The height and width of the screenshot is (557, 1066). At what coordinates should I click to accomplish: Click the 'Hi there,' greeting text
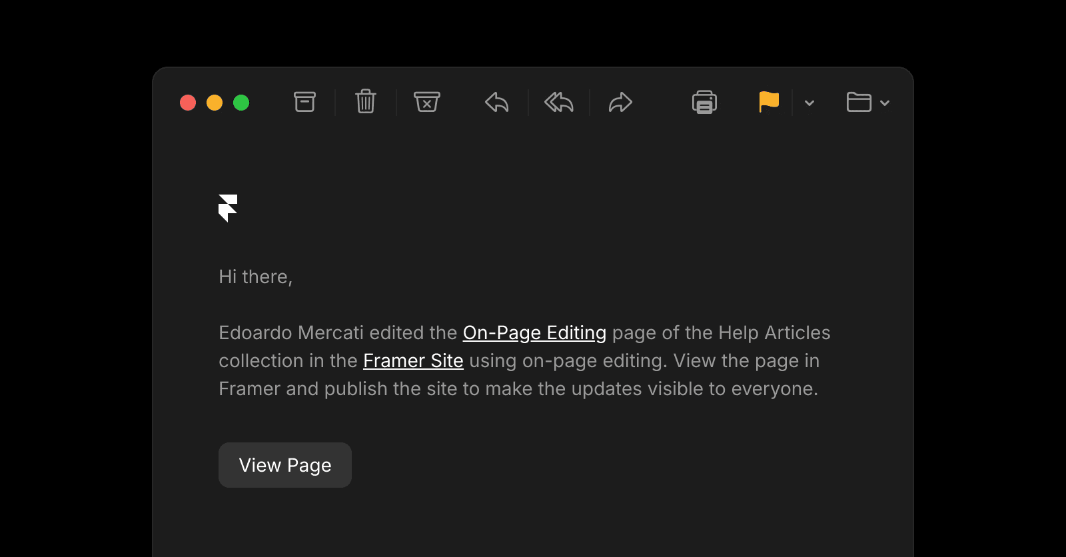point(256,277)
